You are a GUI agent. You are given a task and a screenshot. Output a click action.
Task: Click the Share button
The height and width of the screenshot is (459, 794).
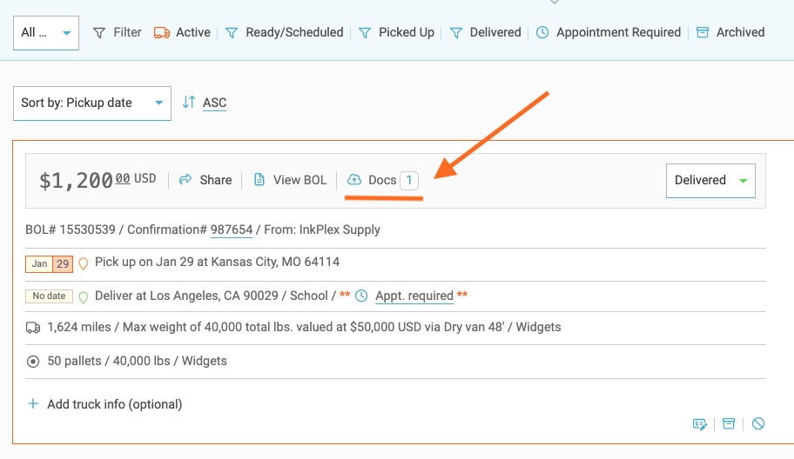pyautogui.click(x=205, y=180)
